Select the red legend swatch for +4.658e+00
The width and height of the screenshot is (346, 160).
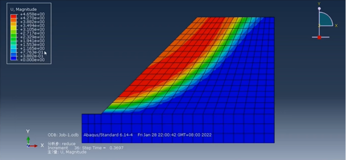[x=13, y=16]
